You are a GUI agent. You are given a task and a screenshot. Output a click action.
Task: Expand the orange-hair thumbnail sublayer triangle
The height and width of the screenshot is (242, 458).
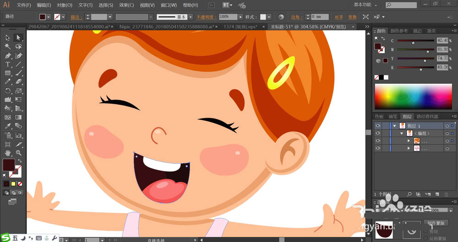[409, 141]
